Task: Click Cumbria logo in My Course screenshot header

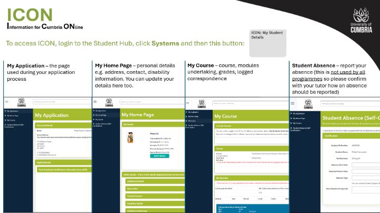Action: (202, 104)
